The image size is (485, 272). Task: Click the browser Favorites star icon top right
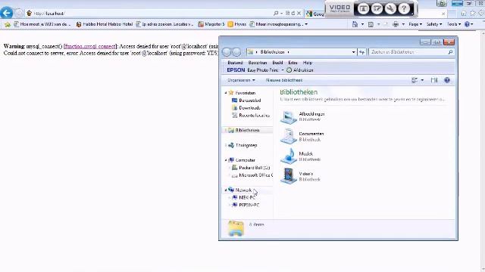473,13
